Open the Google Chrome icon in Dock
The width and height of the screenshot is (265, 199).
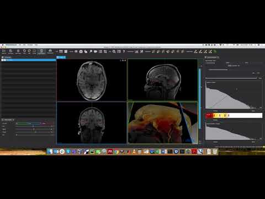(x=116, y=151)
